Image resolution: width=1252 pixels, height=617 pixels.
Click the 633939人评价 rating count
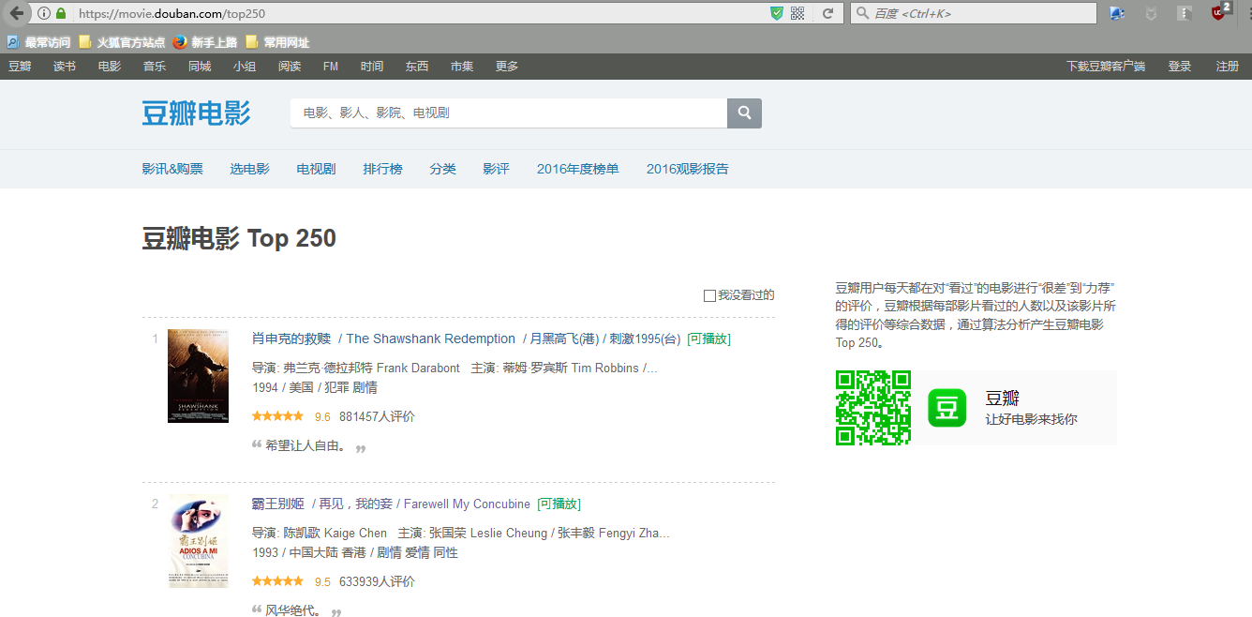click(377, 581)
